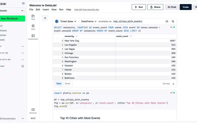Select the Boston row

pos(115,74)
